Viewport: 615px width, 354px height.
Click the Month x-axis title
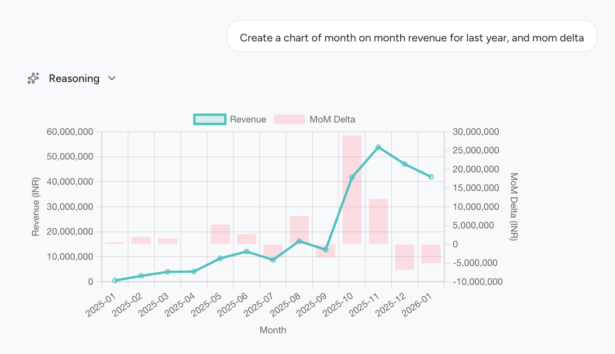point(273,330)
